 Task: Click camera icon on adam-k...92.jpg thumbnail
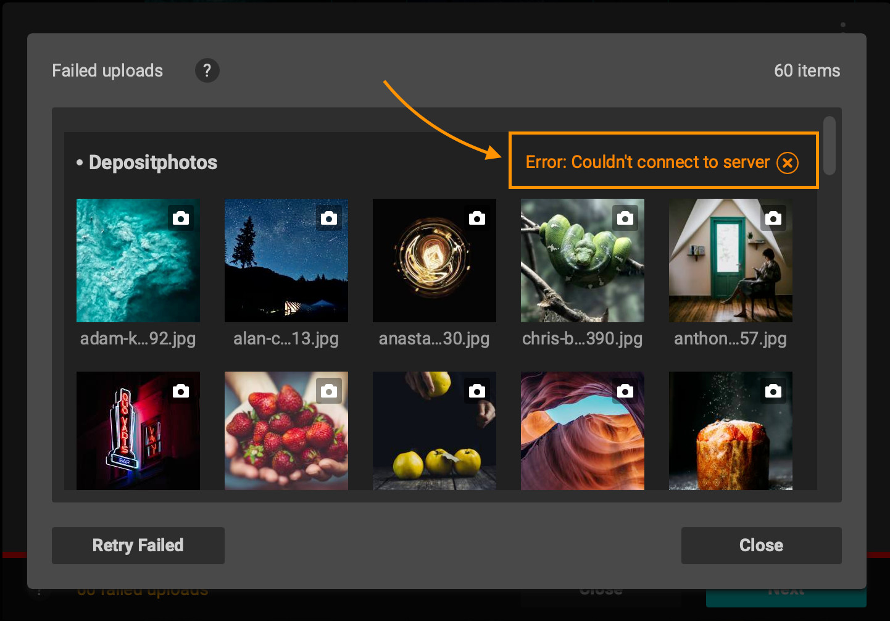point(181,218)
